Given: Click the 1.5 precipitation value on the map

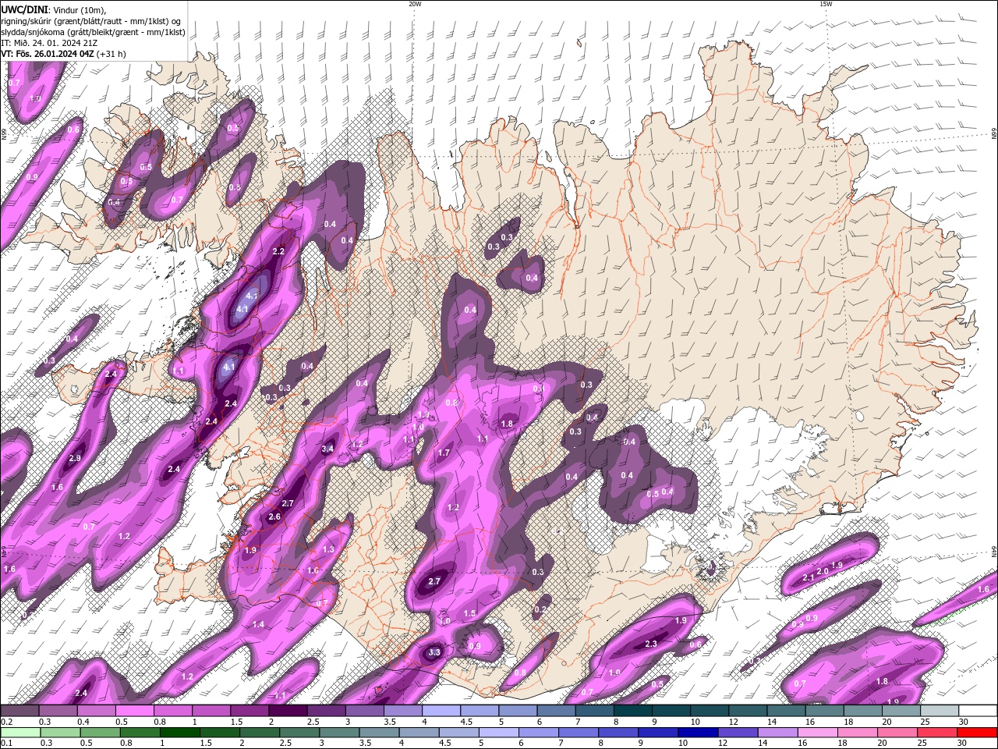Looking at the screenshot, I should pyautogui.click(x=470, y=614).
